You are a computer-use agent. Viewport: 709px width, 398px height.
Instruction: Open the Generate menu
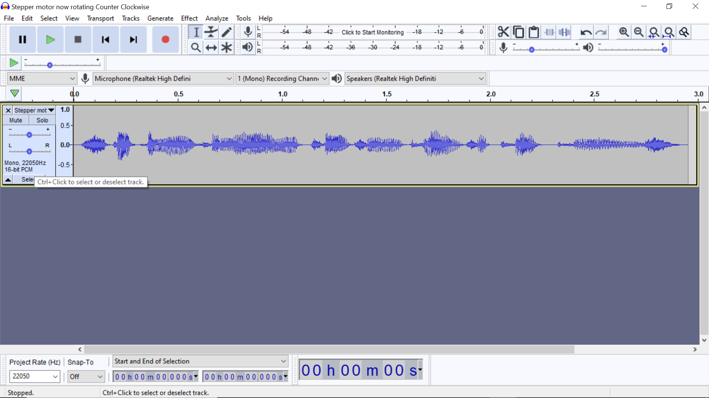click(160, 18)
